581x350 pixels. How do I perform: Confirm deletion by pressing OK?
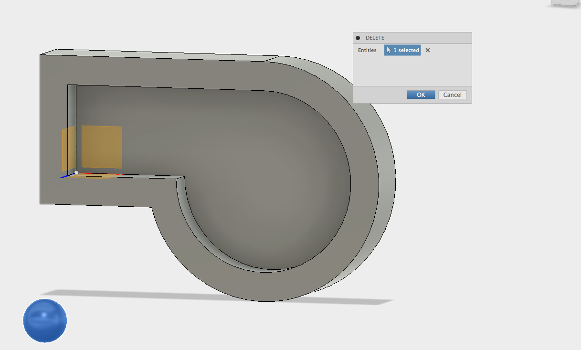click(x=421, y=95)
